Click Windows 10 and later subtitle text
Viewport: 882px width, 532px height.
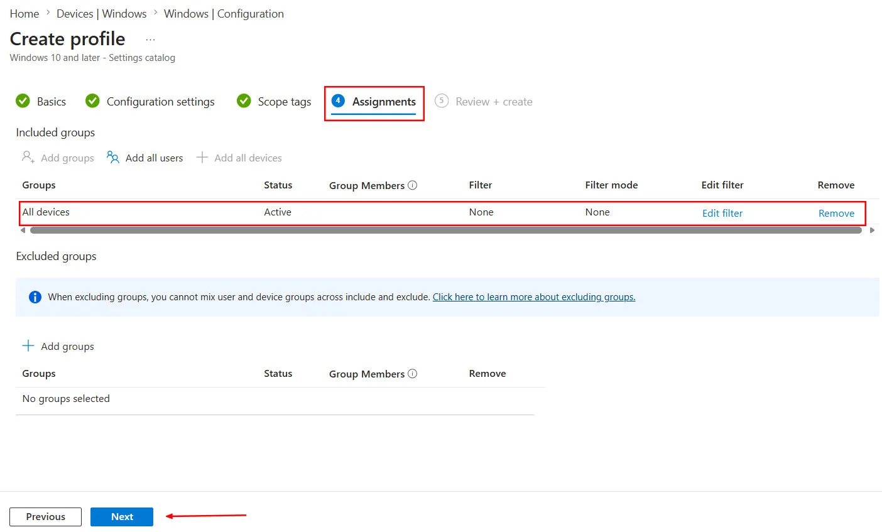(x=92, y=58)
